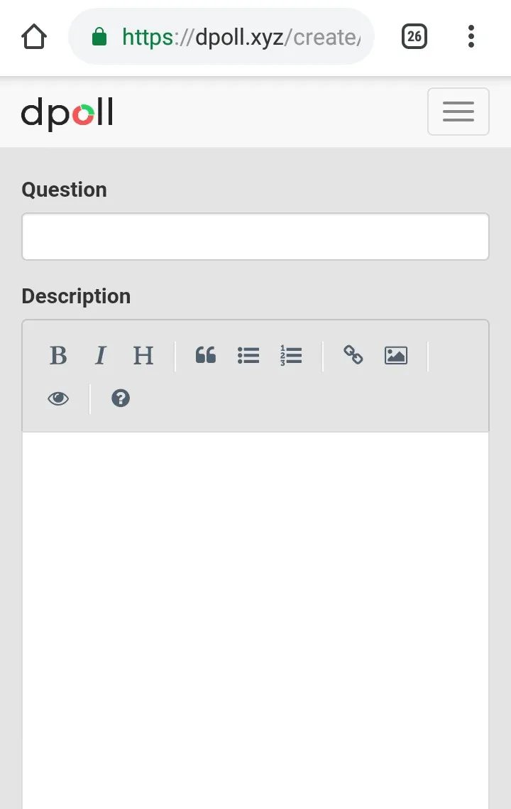Expand the dpoll hamburger navigation menu
Screen dimensions: 511x809
pyautogui.click(x=458, y=112)
